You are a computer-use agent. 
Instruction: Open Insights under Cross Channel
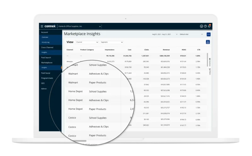click(44, 52)
